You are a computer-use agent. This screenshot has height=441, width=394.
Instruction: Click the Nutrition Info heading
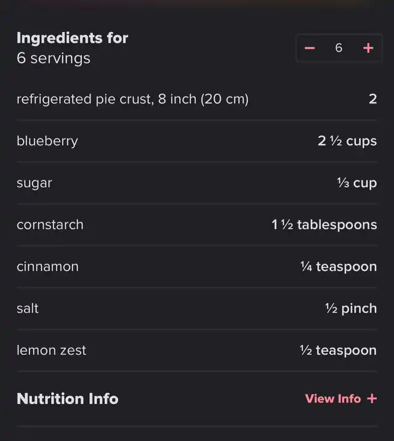click(x=68, y=399)
